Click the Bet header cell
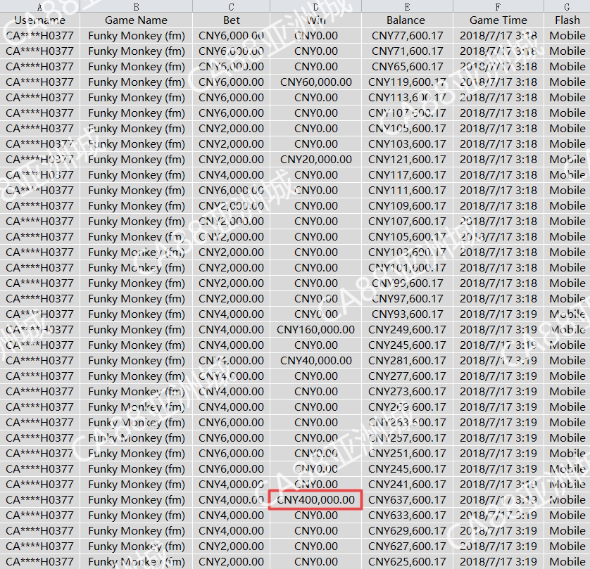 click(x=231, y=20)
